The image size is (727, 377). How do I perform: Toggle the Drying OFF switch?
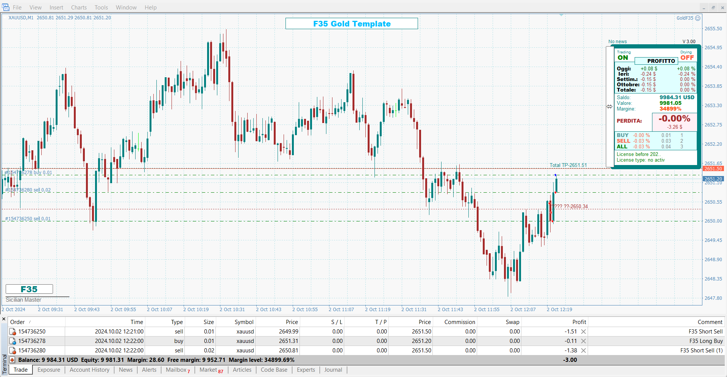(687, 58)
